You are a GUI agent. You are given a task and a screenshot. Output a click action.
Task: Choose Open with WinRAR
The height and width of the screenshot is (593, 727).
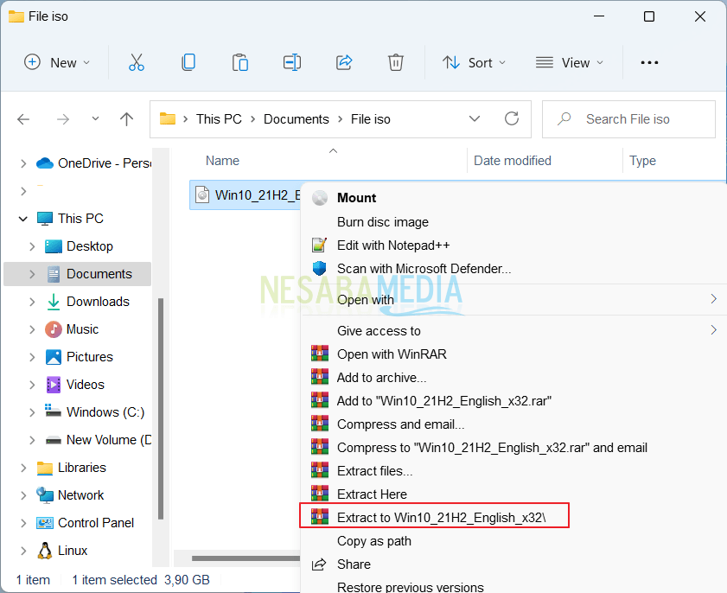pyautogui.click(x=513, y=354)
